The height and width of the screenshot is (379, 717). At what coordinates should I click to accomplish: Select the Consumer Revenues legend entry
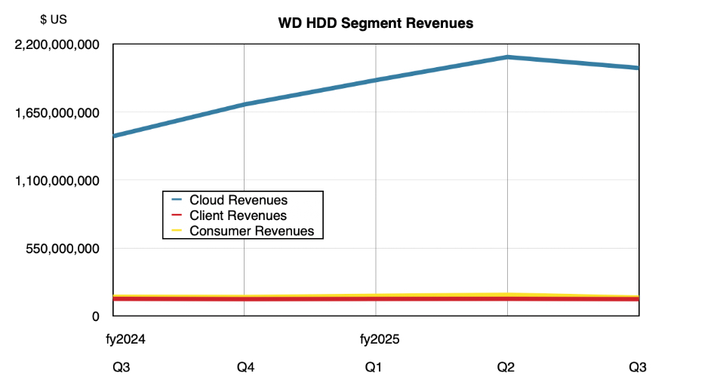(242, 231)
